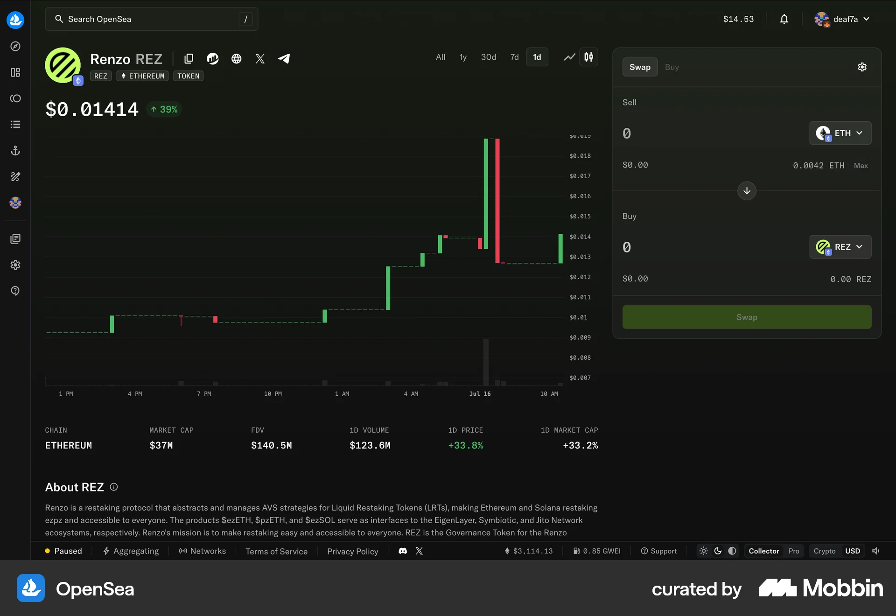Copy the REZ contract address icon
This screenshot has height=616, width=896.
(189, 59)
